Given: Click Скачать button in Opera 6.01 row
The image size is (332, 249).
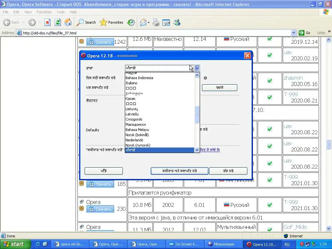Looking at the screenshot, I should (x=100, y=209).
